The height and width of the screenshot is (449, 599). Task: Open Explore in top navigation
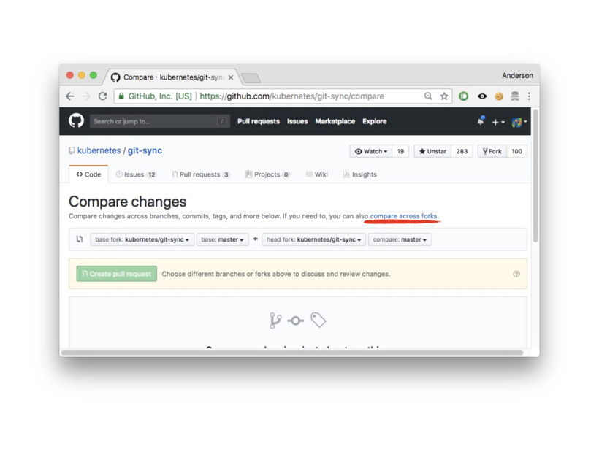pos(374,121)
